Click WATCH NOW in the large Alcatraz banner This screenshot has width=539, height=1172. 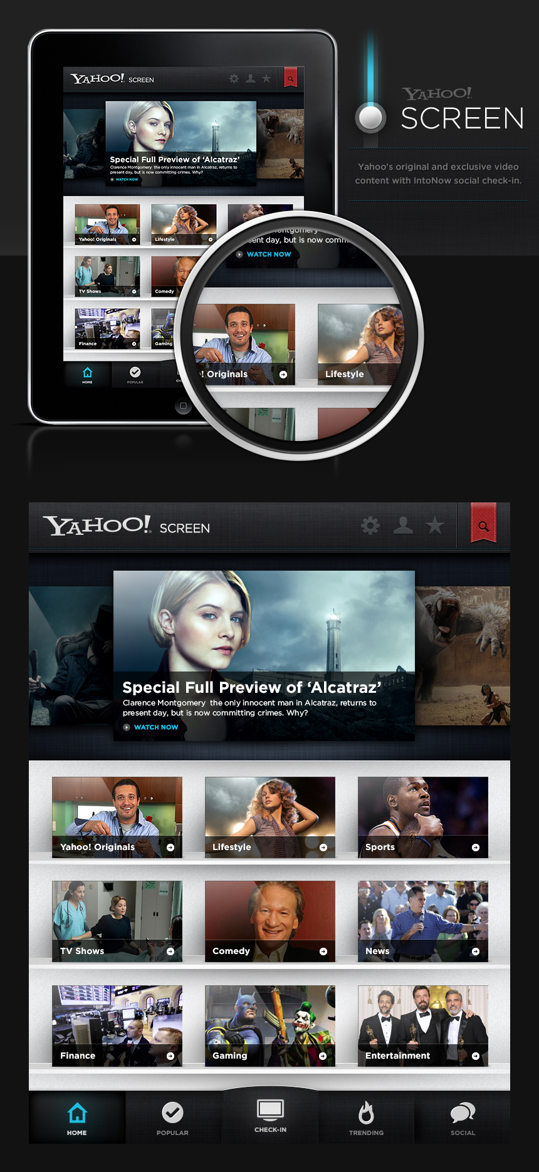156,727
